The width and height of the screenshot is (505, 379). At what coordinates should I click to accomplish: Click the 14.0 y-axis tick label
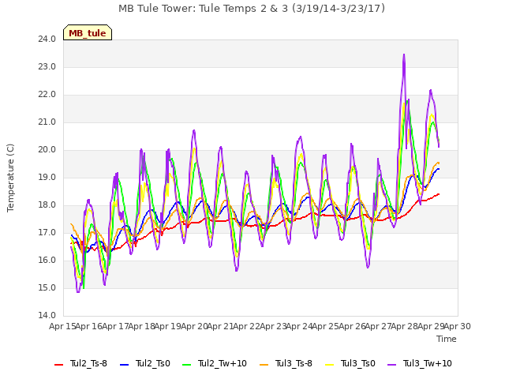47,316
